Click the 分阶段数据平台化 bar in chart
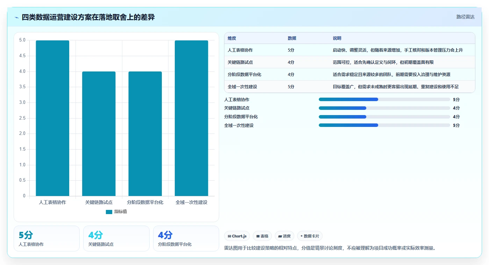Viewport: 489px width, 265px height. click(145, 134)
